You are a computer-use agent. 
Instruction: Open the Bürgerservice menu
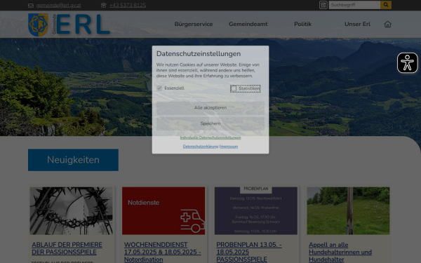tap(194, 24)
